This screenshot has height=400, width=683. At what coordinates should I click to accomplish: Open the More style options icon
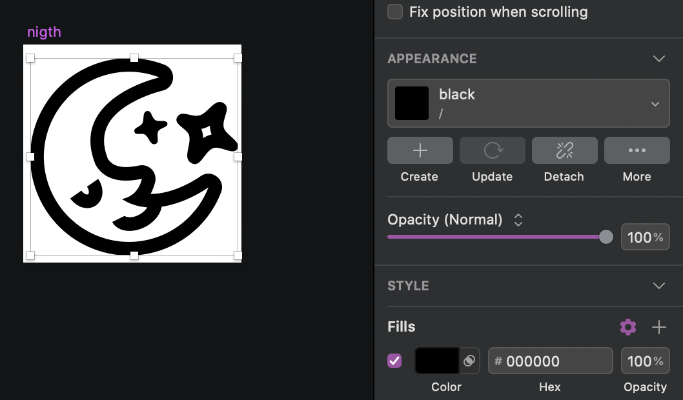coord(637,150)
